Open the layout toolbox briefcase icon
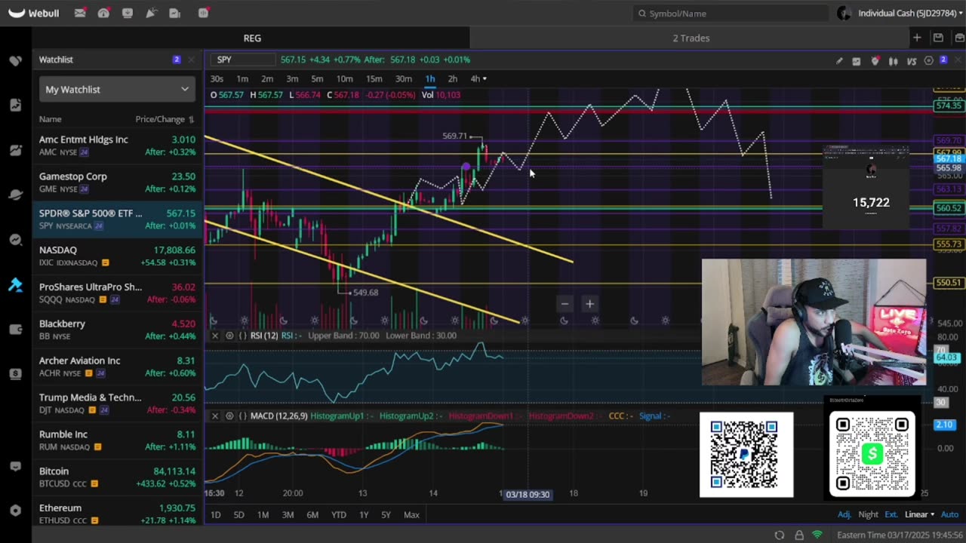Viewport: 966px width, 543px height. [x=959, y=38]
